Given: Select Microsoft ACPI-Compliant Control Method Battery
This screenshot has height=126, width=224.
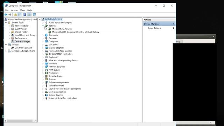Looking at the screenshot, I should click(x=76, y=32).
